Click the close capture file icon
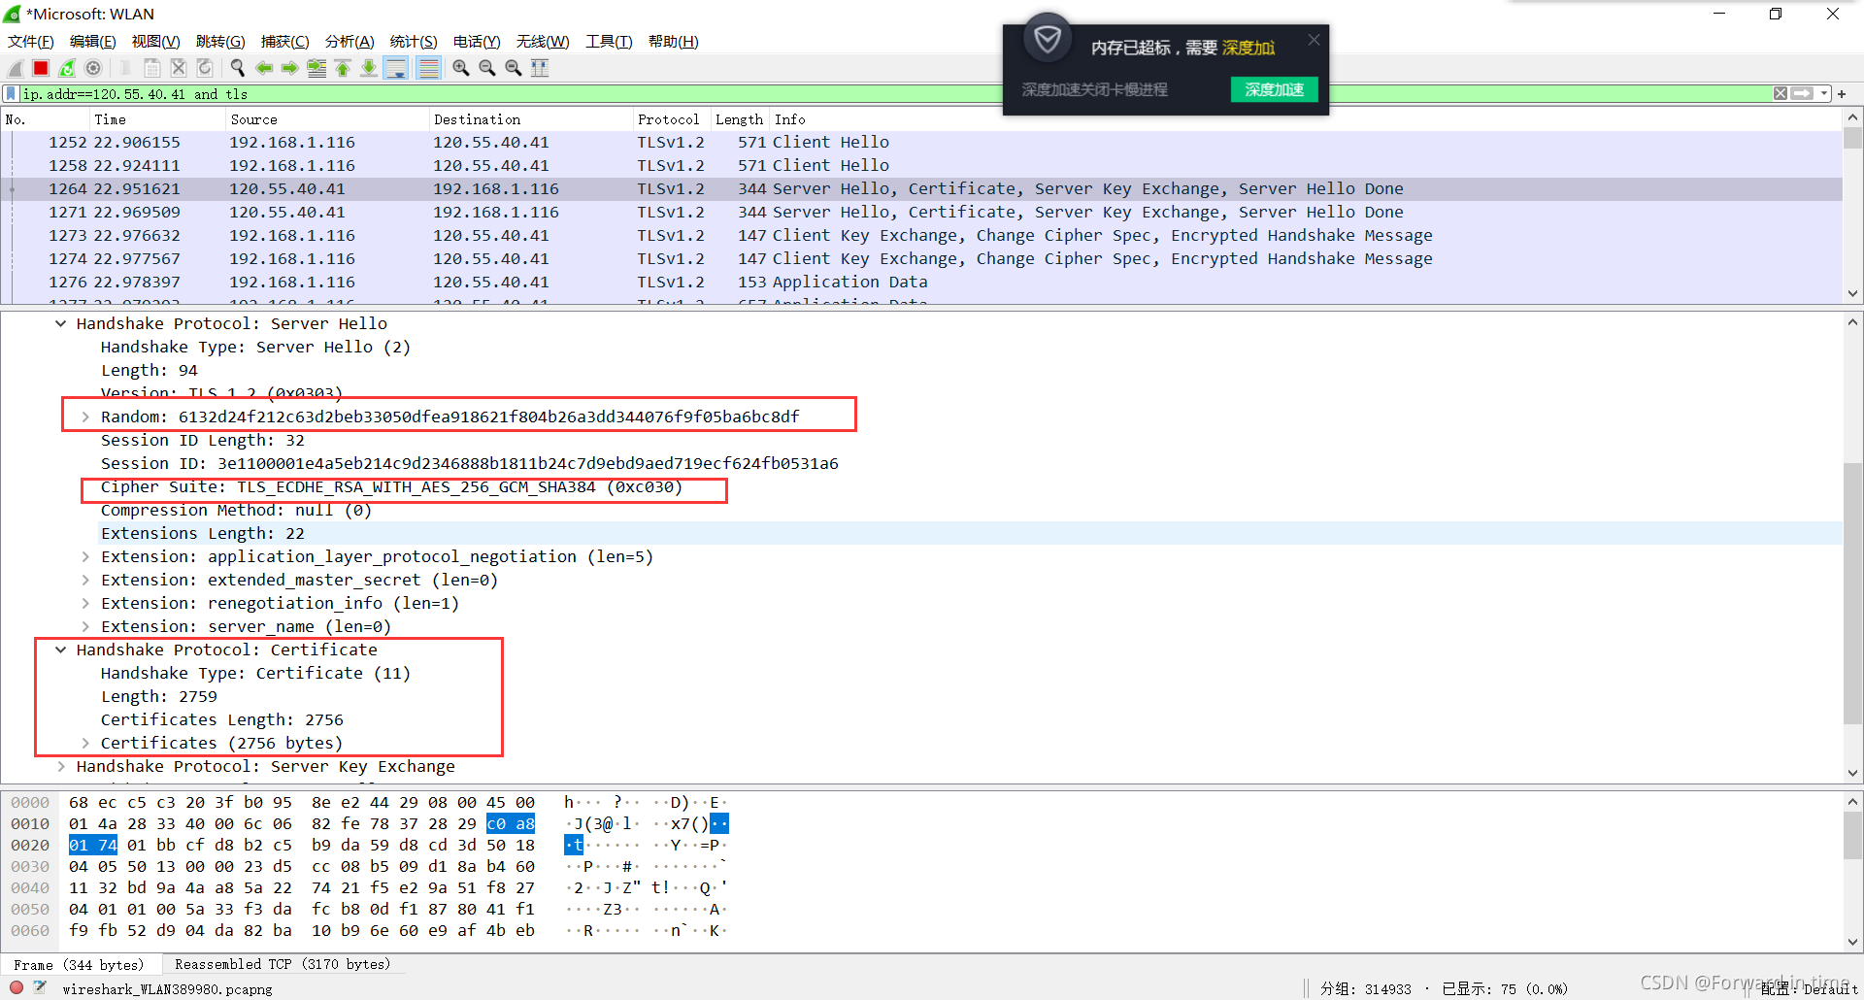 [179, 68]
